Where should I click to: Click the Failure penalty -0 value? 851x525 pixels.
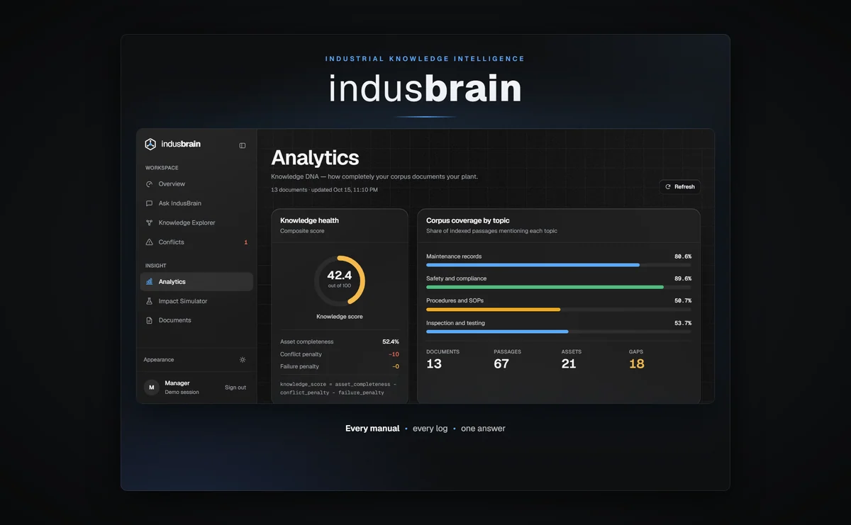396,366
